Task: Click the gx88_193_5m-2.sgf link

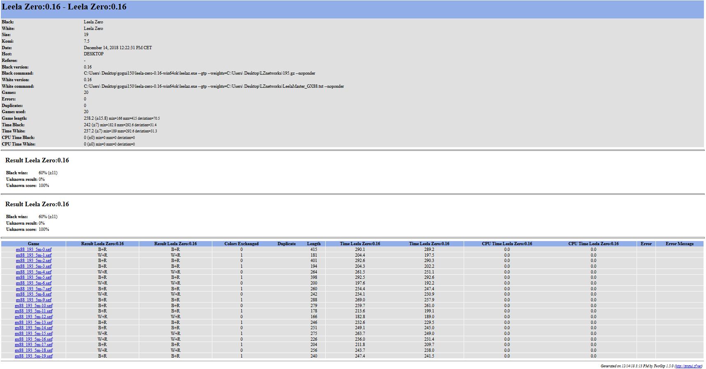Action: click(34, 260)
